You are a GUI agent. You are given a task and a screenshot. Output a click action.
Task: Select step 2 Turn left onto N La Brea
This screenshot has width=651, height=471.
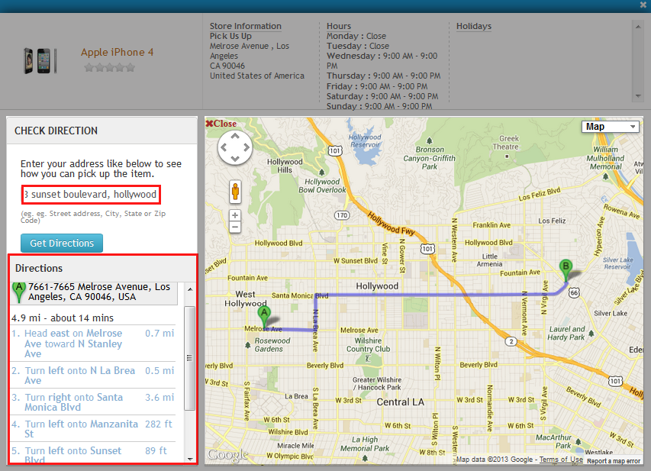tap(93, 375)
